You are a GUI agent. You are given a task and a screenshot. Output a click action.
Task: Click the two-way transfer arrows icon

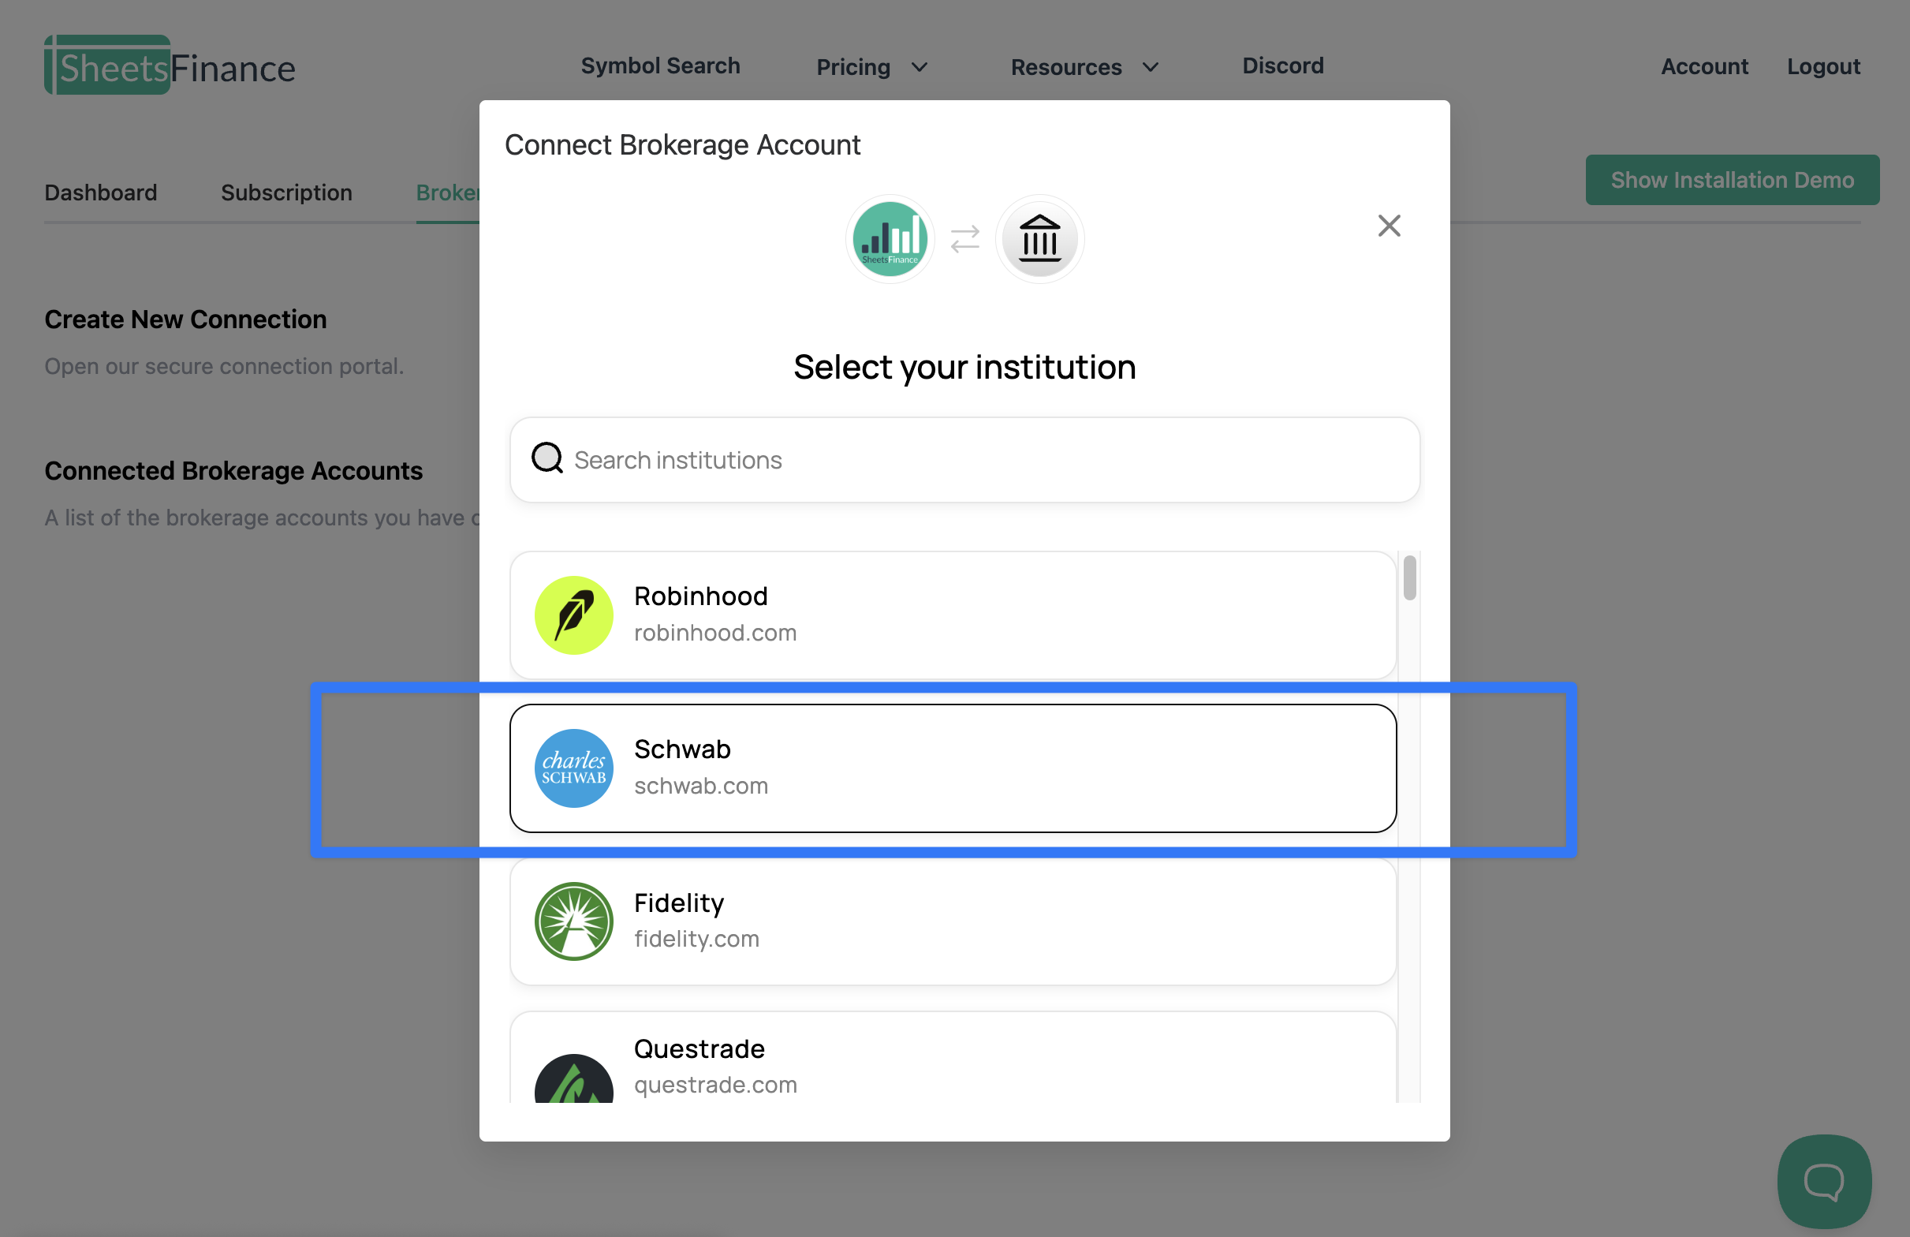(964, 239)
